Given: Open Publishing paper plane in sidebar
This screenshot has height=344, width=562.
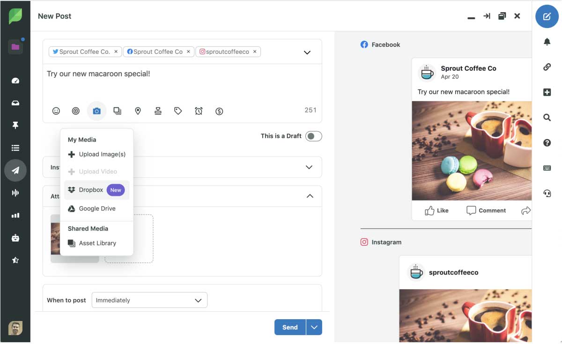Looking at the screenshot, I should pyautogui.click(x=15, y=171).
